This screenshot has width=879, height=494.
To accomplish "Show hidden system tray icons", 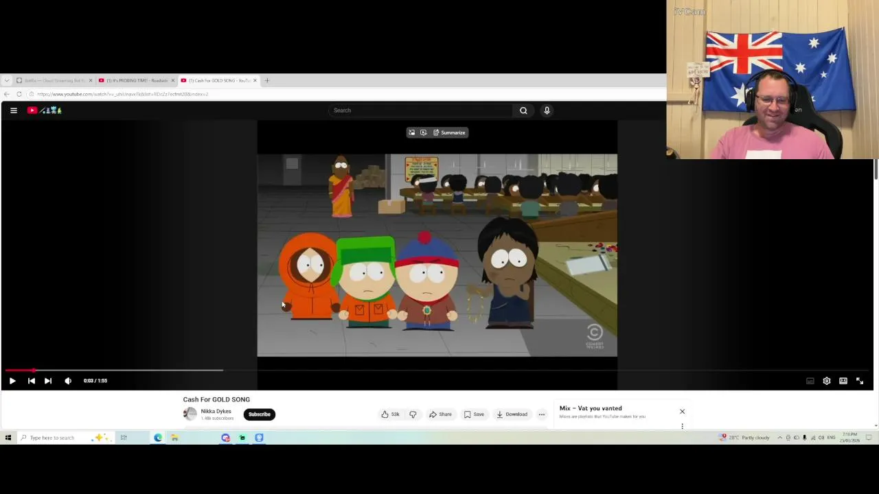I will 779,438.
